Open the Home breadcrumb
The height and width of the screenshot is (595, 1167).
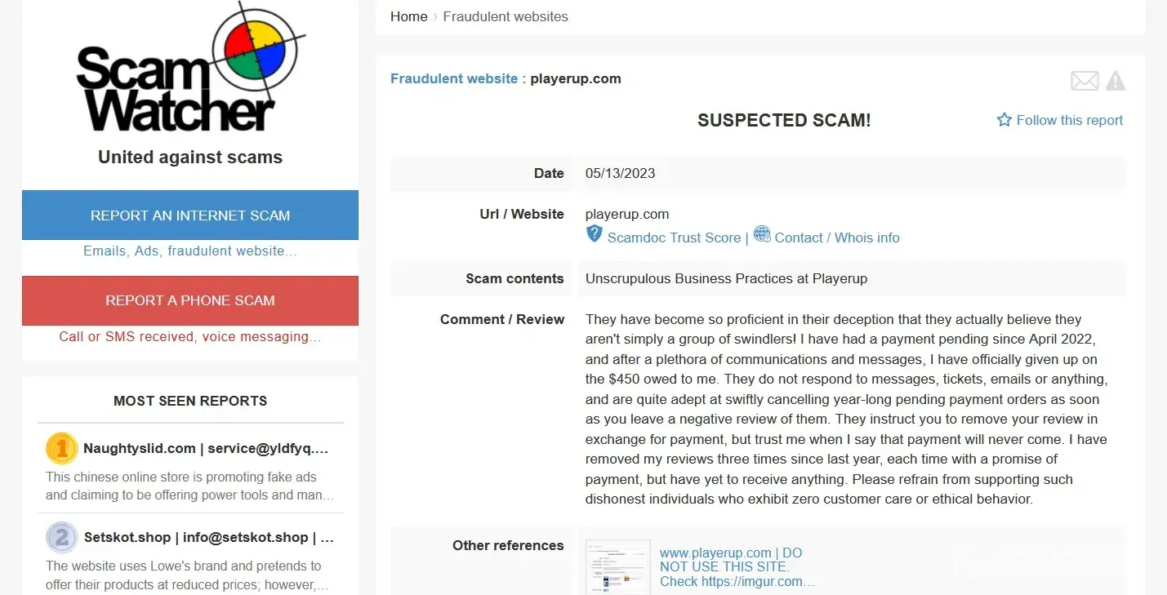408,16
